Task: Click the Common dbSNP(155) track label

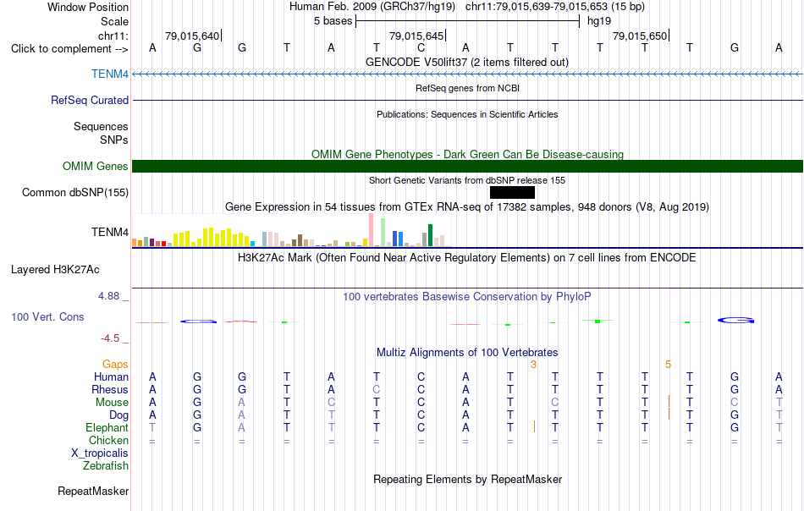Action: [x=74, y=192]
